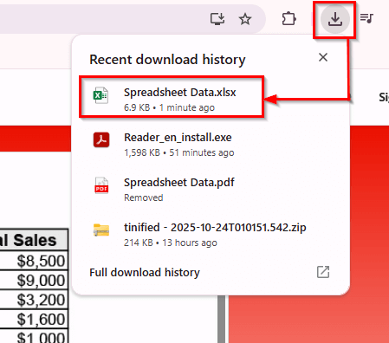Open the Extensions puzzle icon
The image size is (389, 343).
coord(289,19)
